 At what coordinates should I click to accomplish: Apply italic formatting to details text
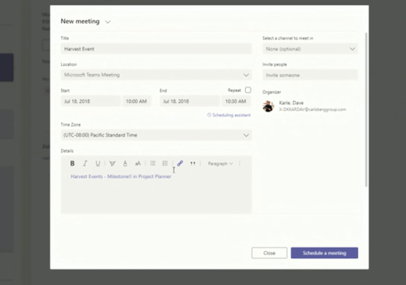[84, 164]
